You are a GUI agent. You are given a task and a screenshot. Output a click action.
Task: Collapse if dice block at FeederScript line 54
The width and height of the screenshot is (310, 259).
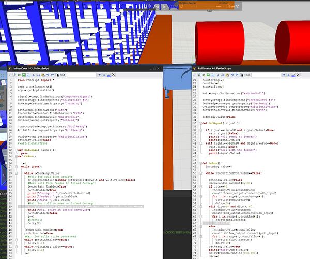click(201, 186)
